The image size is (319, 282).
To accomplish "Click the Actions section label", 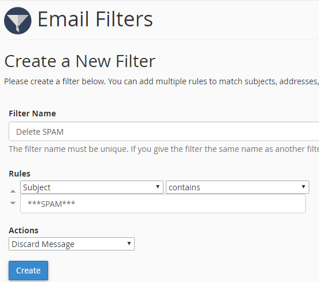I will pyautogui.click(x=24, y=230).
